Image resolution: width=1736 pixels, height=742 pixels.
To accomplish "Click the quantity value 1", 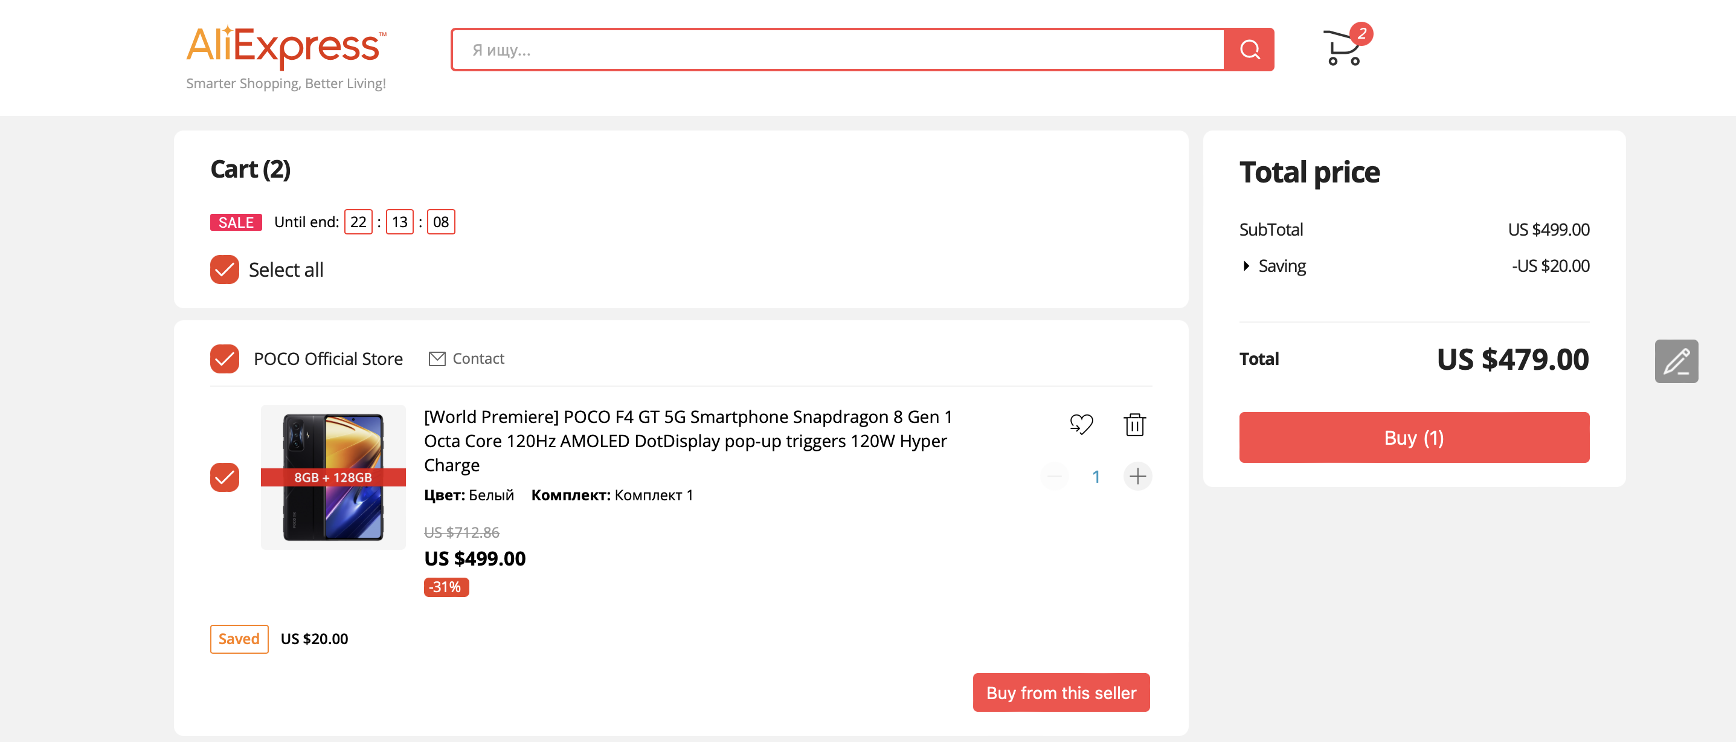I will click(1096, 477).
